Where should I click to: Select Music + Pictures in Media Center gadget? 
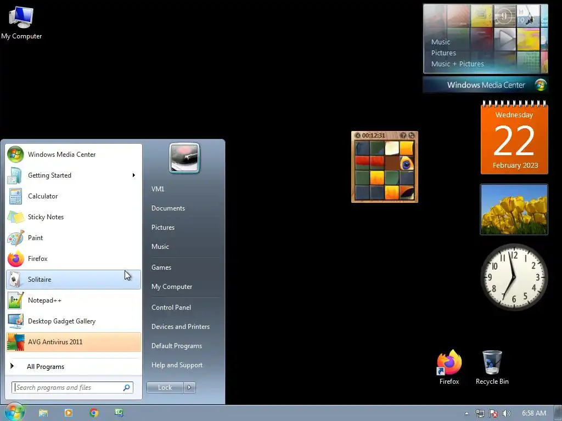click(x=457, y=64)
